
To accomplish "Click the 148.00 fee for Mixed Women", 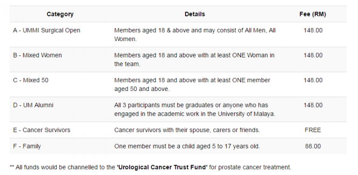I will point(313,55).
